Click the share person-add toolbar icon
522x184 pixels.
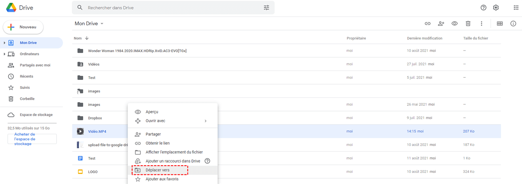click(441, 24)
